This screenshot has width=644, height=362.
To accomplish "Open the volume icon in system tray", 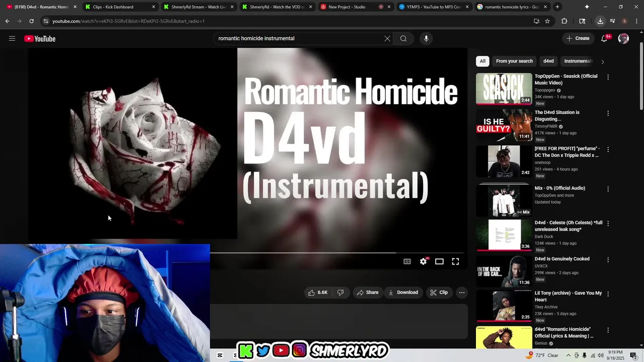I will tap(600, 355).
